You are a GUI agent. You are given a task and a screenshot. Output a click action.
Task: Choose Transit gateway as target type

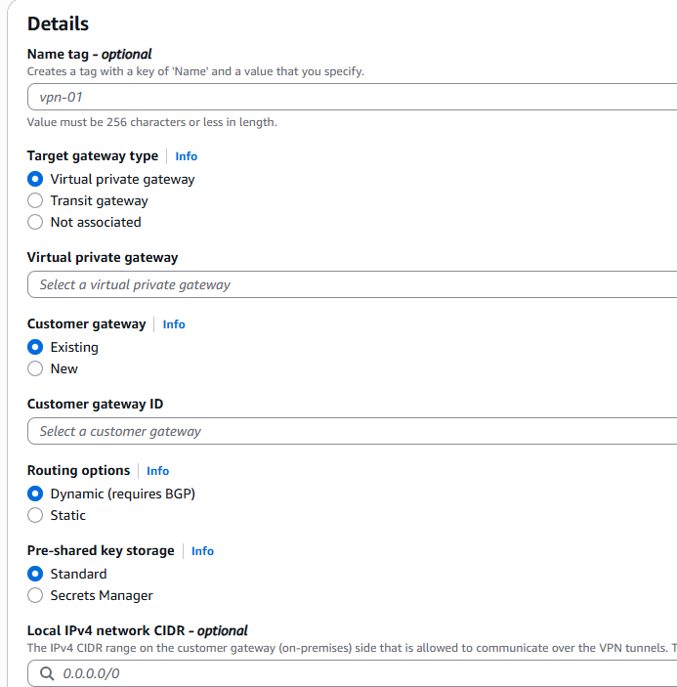click(x=35, y=200)
